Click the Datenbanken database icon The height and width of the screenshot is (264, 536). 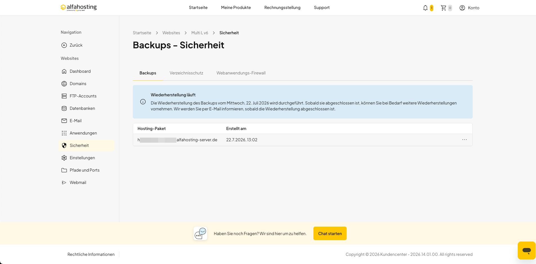point(64,108)
